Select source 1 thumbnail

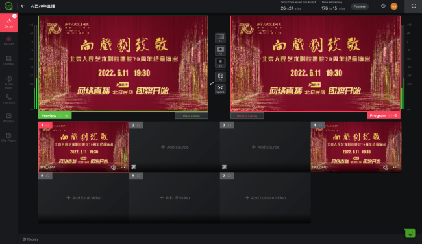(x=84, y=147)
